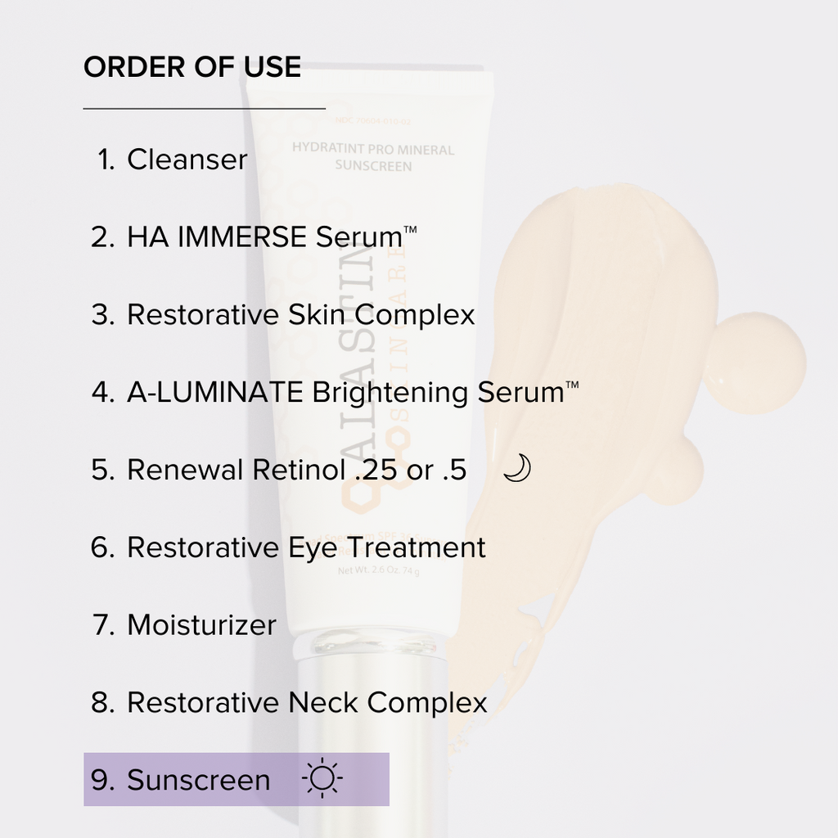The image size is (838, 838).
Task: Click the Cleanser list item
Action: 187,160
